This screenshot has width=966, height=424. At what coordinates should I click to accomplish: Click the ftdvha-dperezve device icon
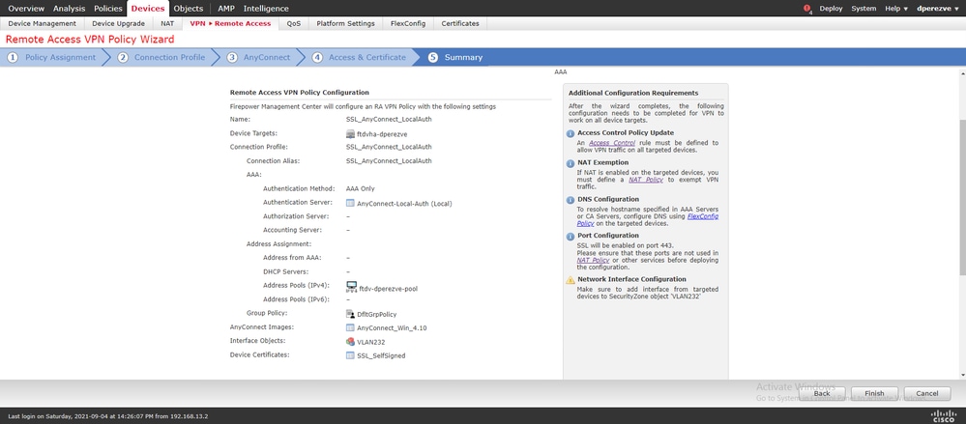351,133
